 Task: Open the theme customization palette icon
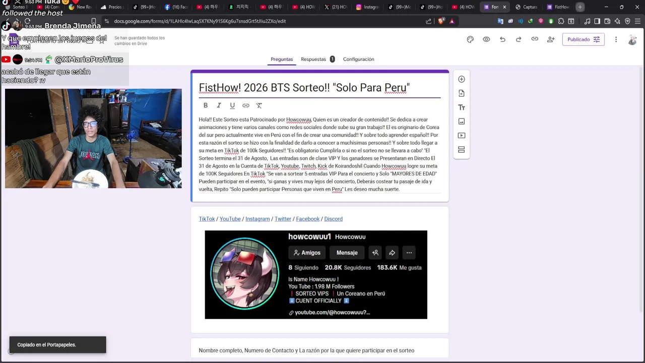click(470, 39)
